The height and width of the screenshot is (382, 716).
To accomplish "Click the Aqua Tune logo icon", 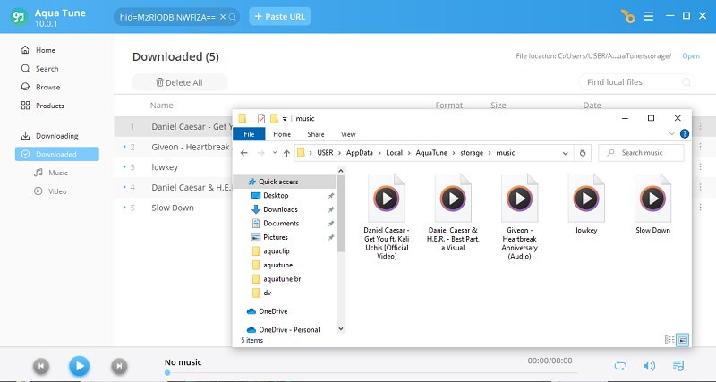I will point(19,17).
